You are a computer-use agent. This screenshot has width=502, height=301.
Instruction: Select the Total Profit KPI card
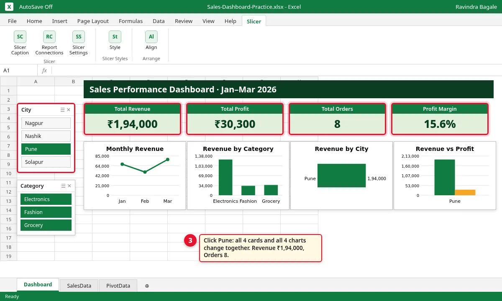235,119
